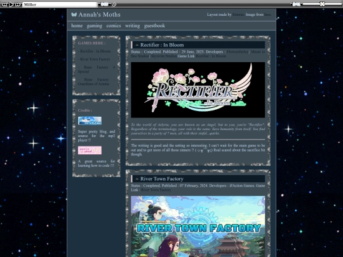Click the Miller track title field
Image resolution: width=343 pixels, height=257 pixels.
pos(60,4)
